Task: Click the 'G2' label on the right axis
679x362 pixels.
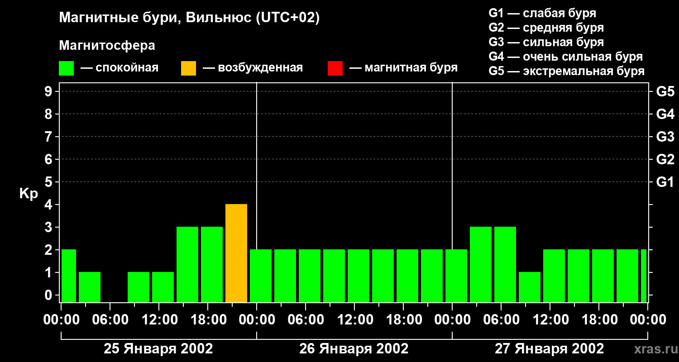Action: pos(665,159)
